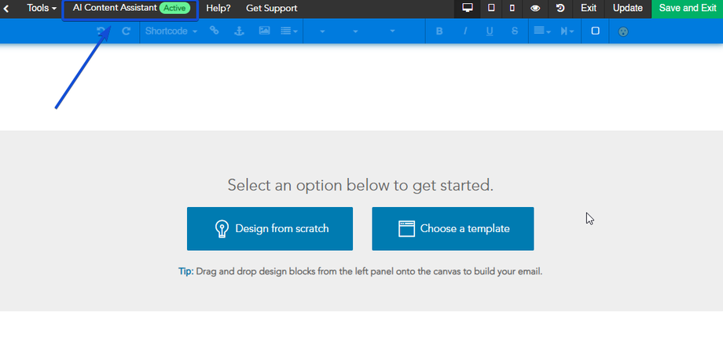Click the insert link icon
723x360 pixels.
coord(215,31)
